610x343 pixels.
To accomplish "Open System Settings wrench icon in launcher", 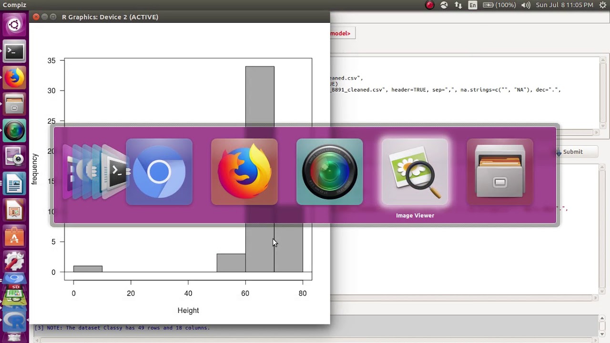I will 14,261.
